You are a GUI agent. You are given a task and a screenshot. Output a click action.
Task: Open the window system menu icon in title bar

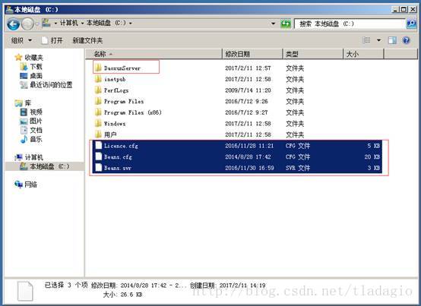pyautogui.click(x=9, y=9)
